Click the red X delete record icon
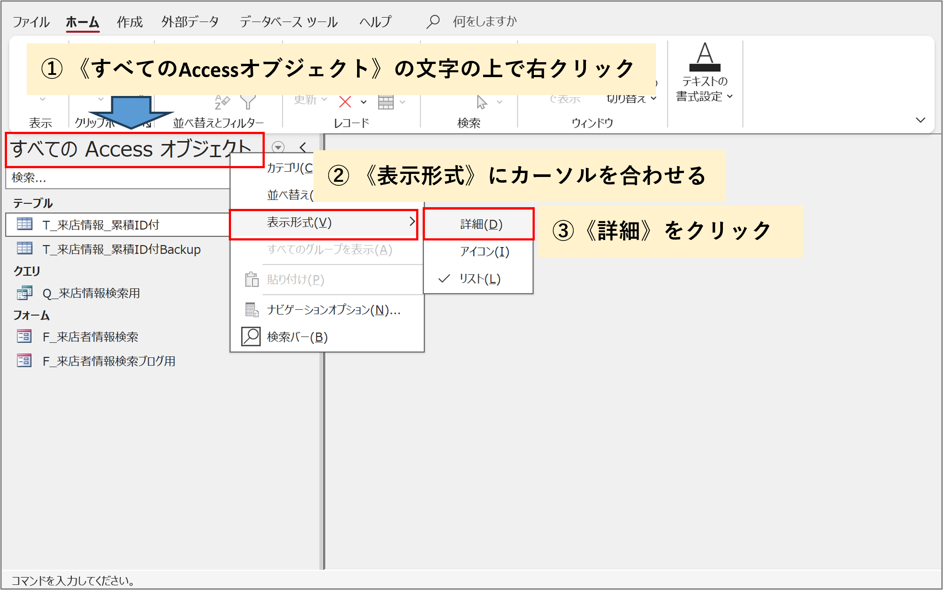Viewport: 943px width, 590px height. 345,102
